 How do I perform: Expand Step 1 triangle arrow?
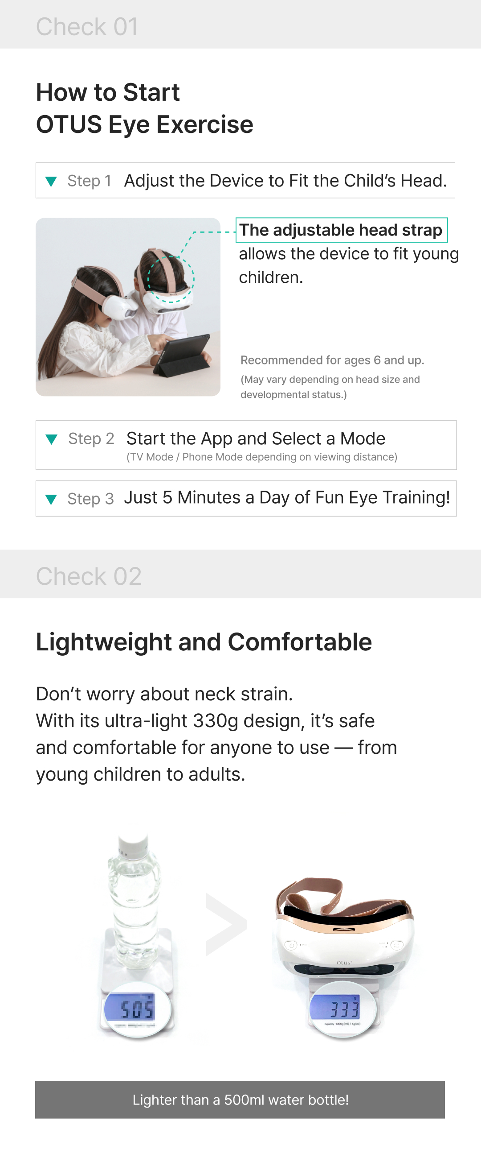pyautogui.click(x=51, y=182)
